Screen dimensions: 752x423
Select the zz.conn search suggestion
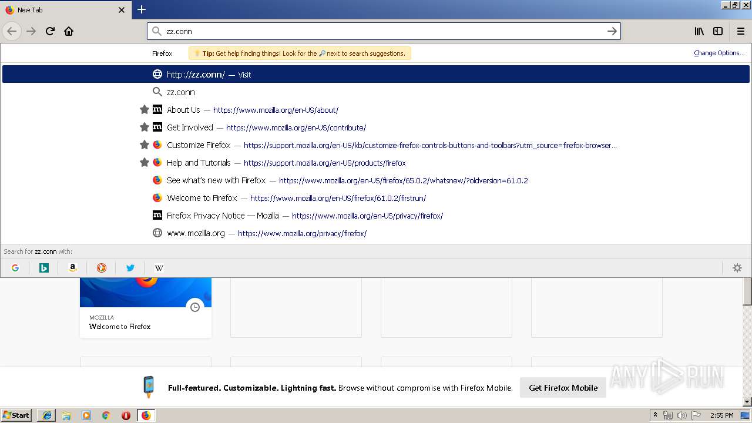pos(376,92)
